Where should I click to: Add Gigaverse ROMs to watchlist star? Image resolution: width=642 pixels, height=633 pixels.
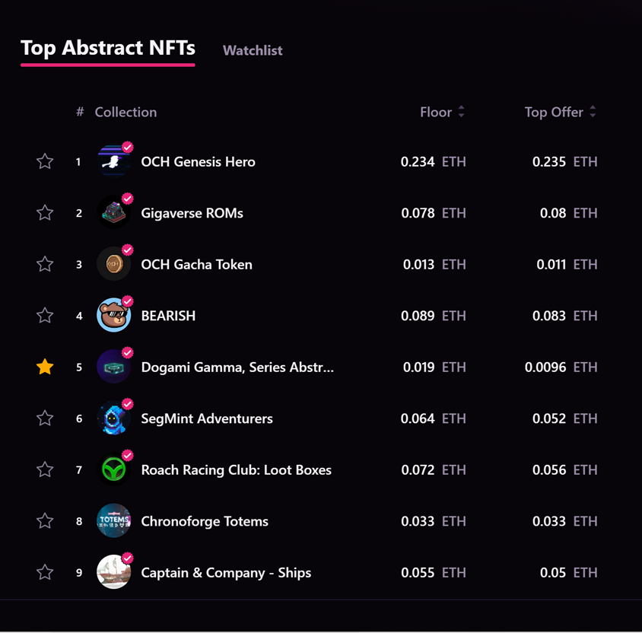[45, 213]
